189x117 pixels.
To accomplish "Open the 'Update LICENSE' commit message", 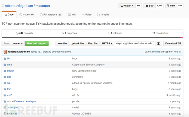I will [x=82, y=114].
